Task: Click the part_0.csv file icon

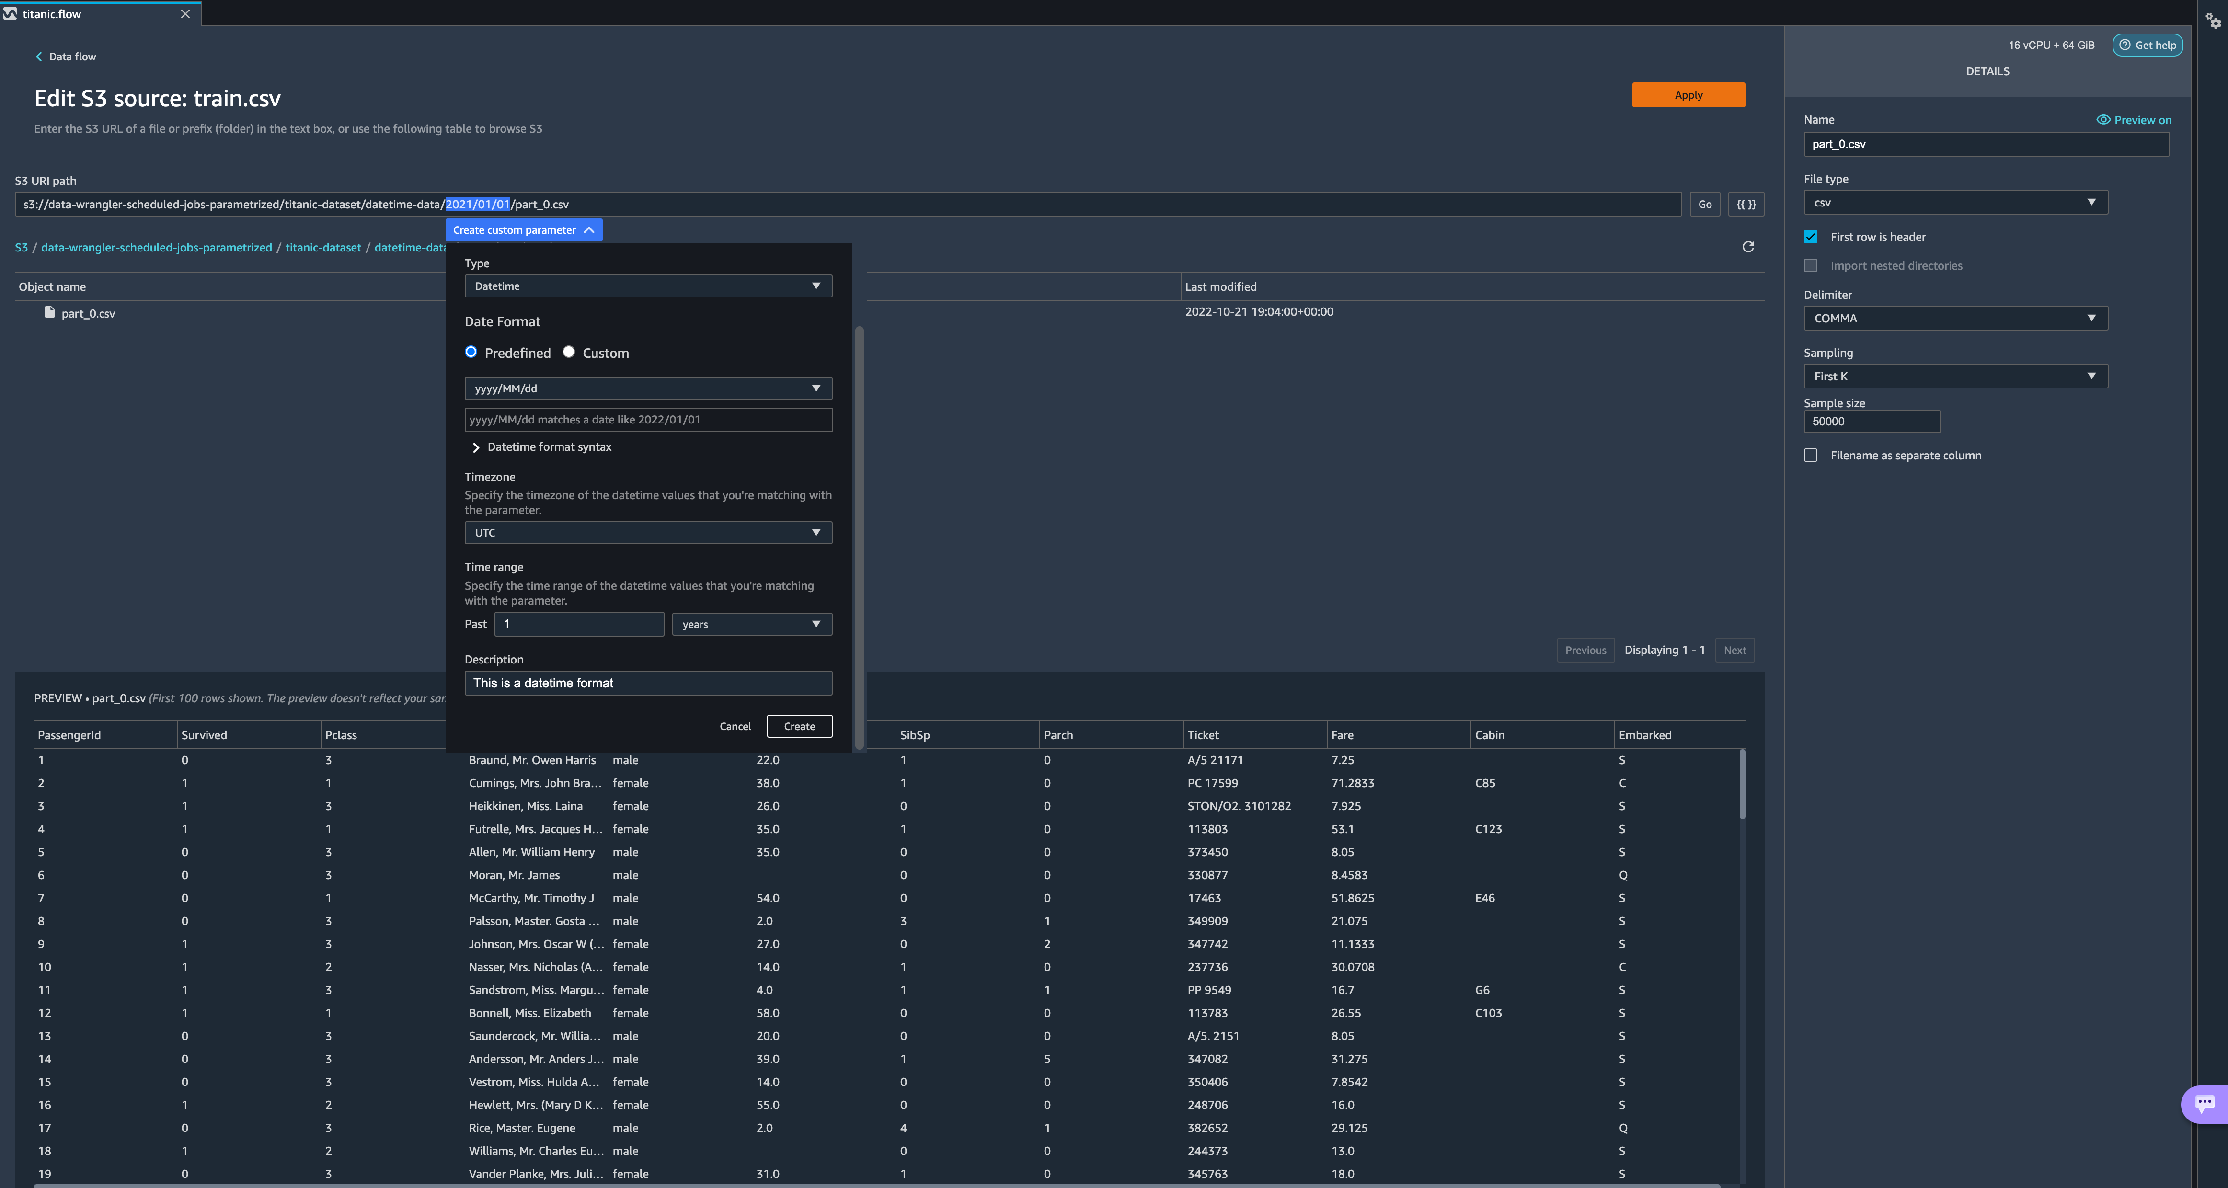Action: point(49,313)
